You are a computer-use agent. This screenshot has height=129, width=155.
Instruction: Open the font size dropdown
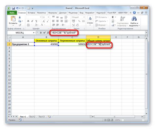[48, 17]
